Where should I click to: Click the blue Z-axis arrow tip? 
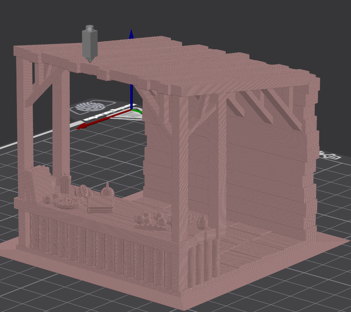(132, 34)
